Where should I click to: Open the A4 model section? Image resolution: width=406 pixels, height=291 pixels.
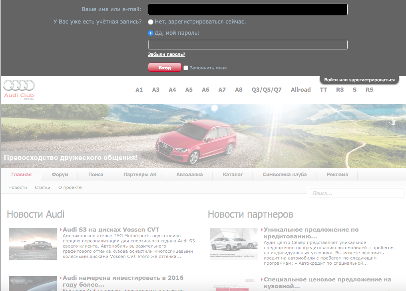pyautogui.click(x=172, y=90)
